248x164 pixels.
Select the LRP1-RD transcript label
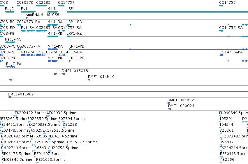coord(74,22)
